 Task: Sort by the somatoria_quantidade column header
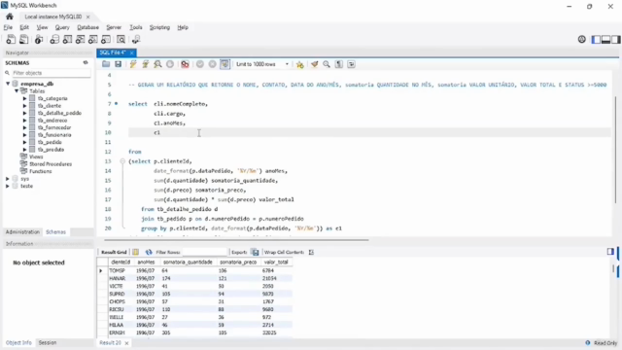pyautogui.click(x=188, y=262)
